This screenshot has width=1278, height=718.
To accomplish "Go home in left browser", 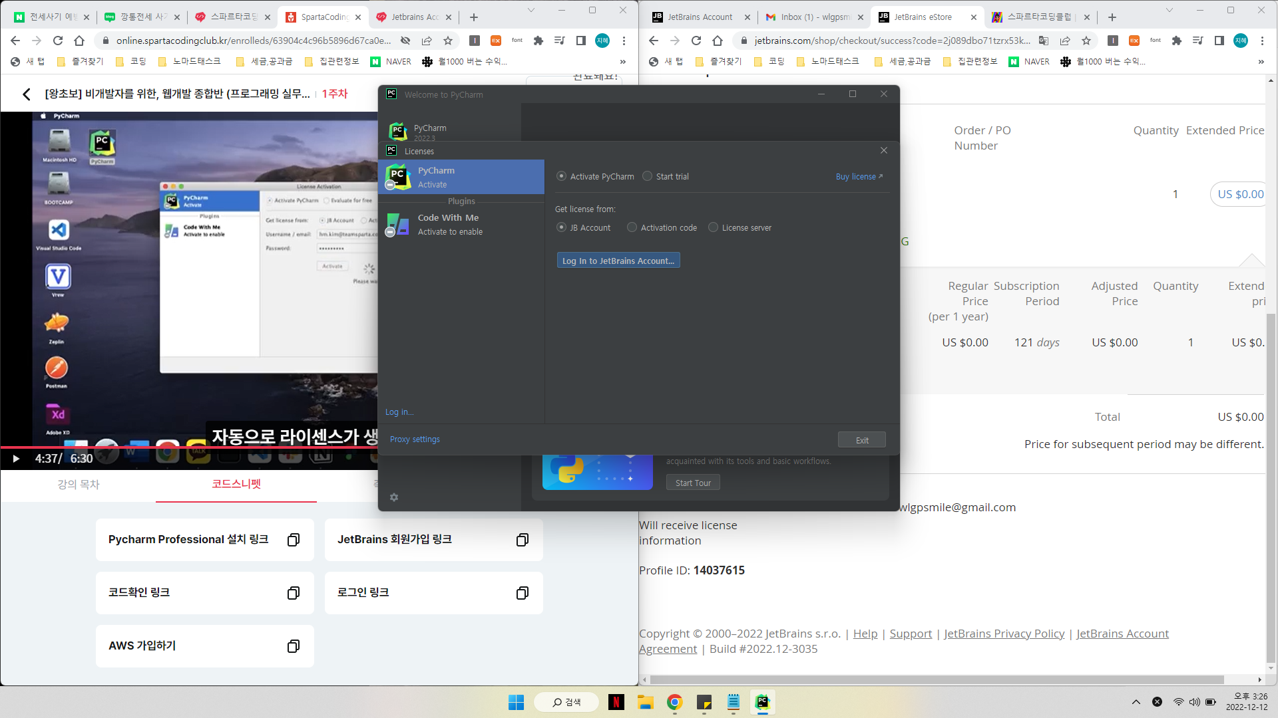I will [79, 41].
